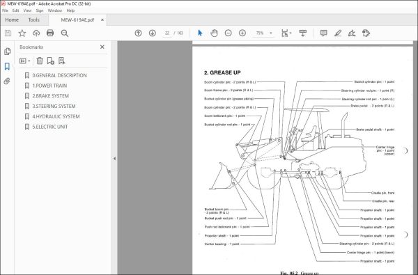Viewport: 418px width, 275px height.
Task: Collapse the navigation pane side arrow
Action: 114,158
